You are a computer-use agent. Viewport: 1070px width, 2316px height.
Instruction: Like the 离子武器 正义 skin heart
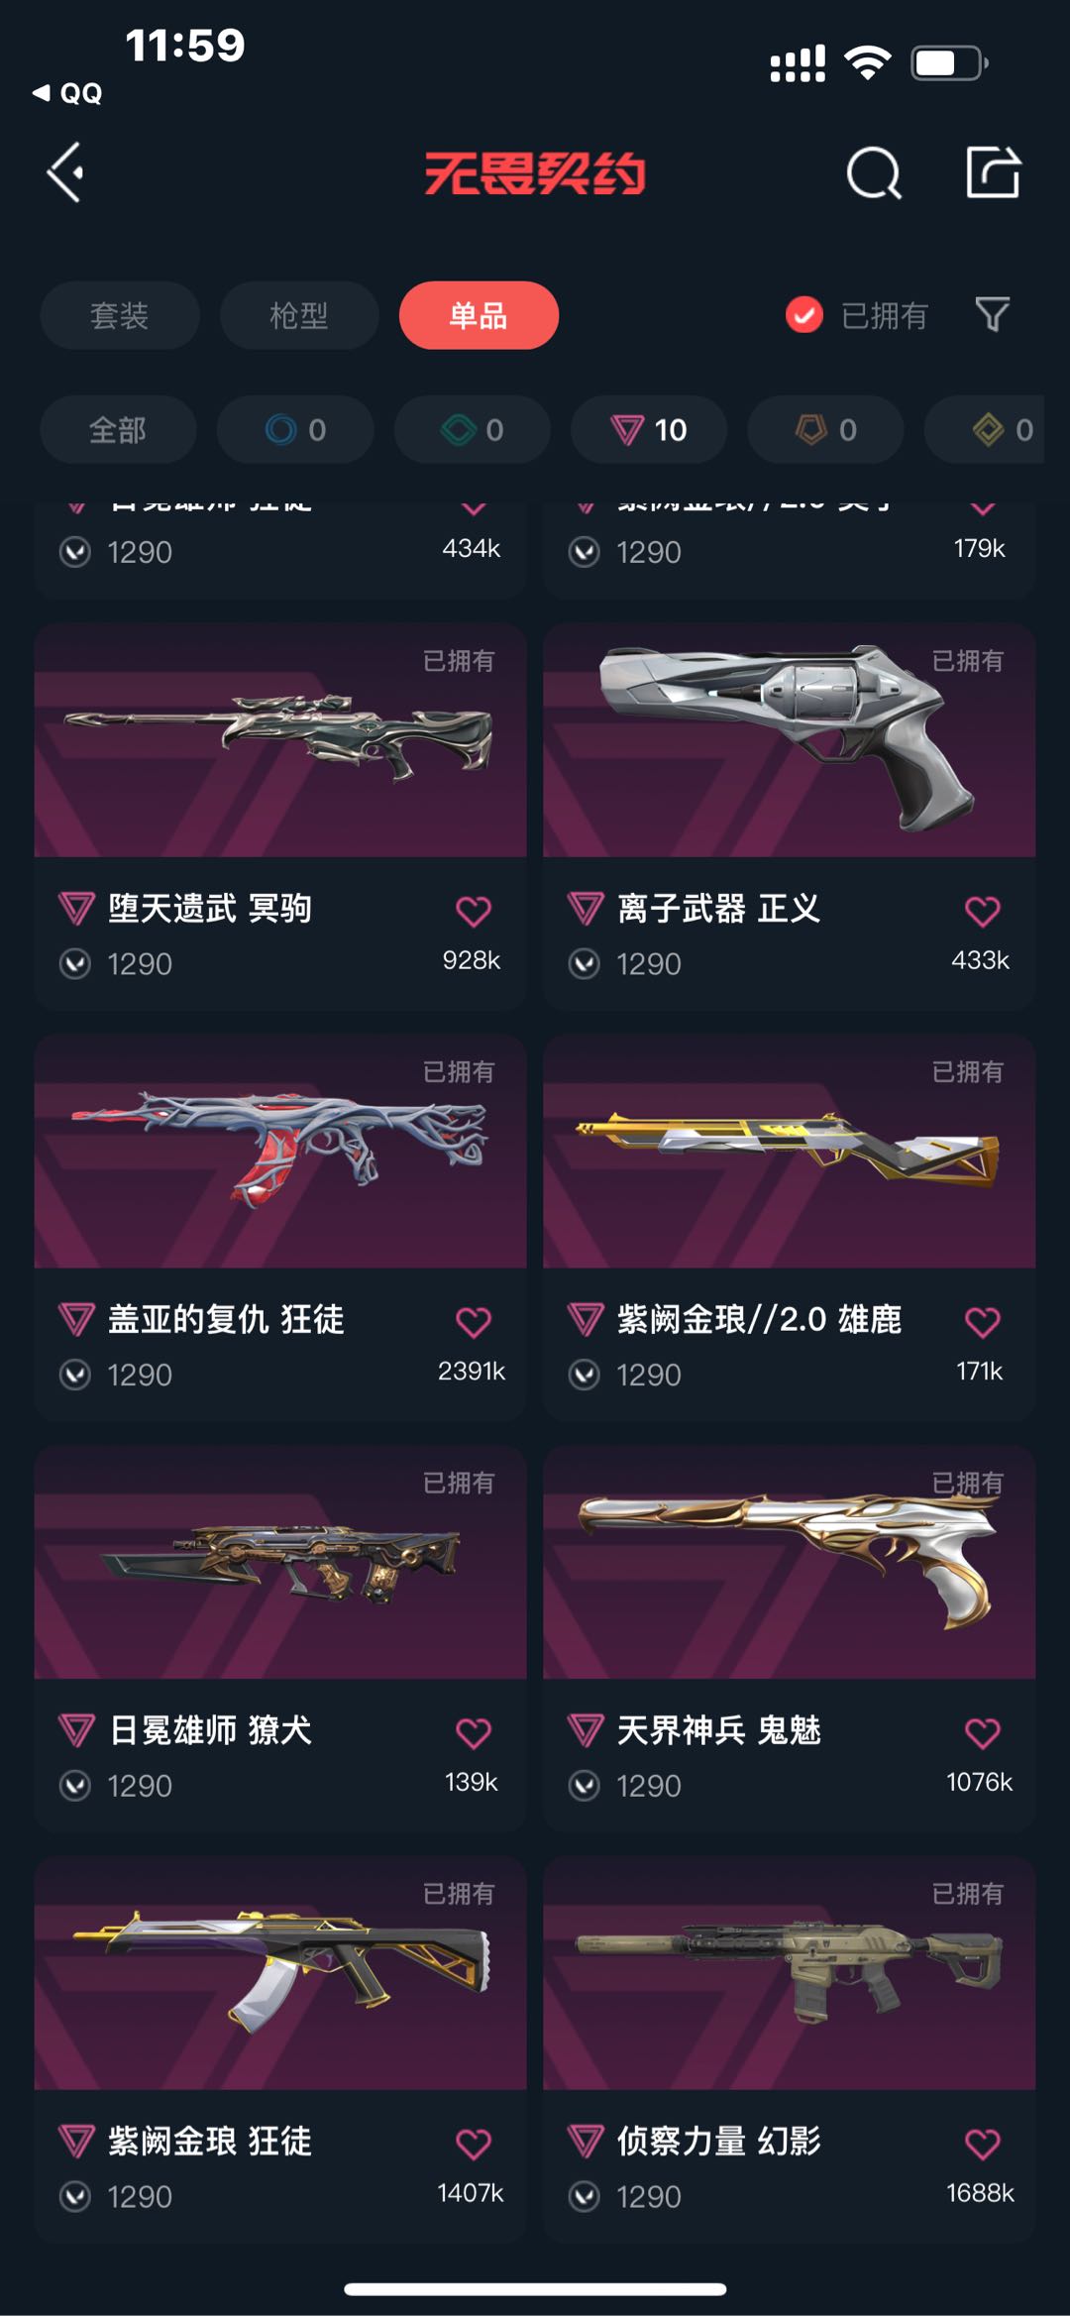coord(983,911)
